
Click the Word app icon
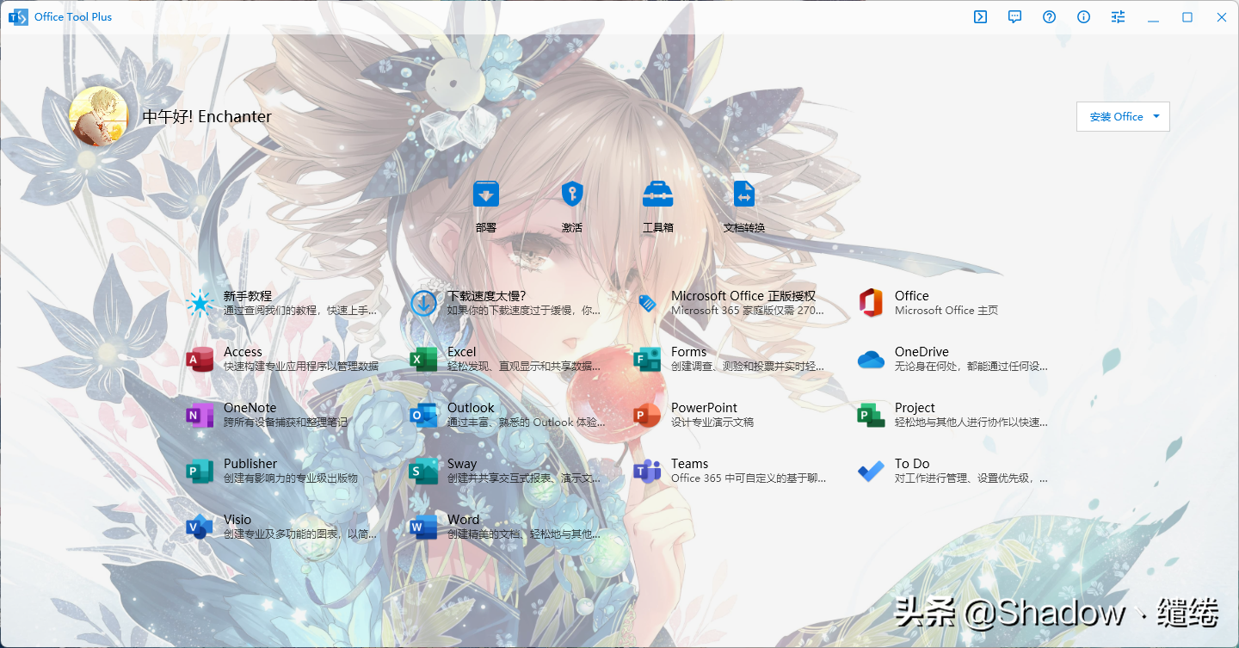[423, 527]
